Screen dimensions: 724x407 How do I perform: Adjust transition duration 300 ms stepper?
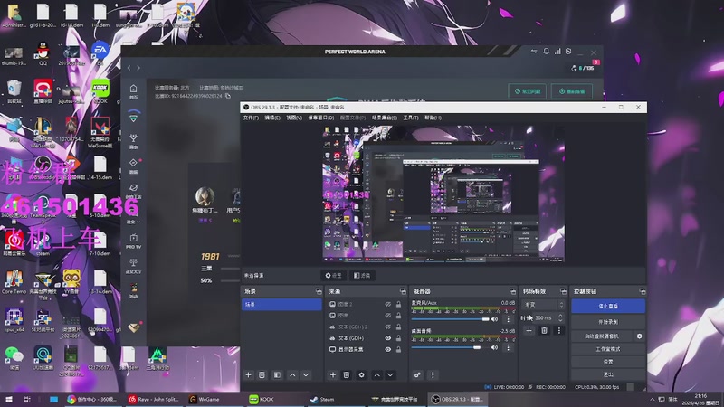click(x=560, y=318)
